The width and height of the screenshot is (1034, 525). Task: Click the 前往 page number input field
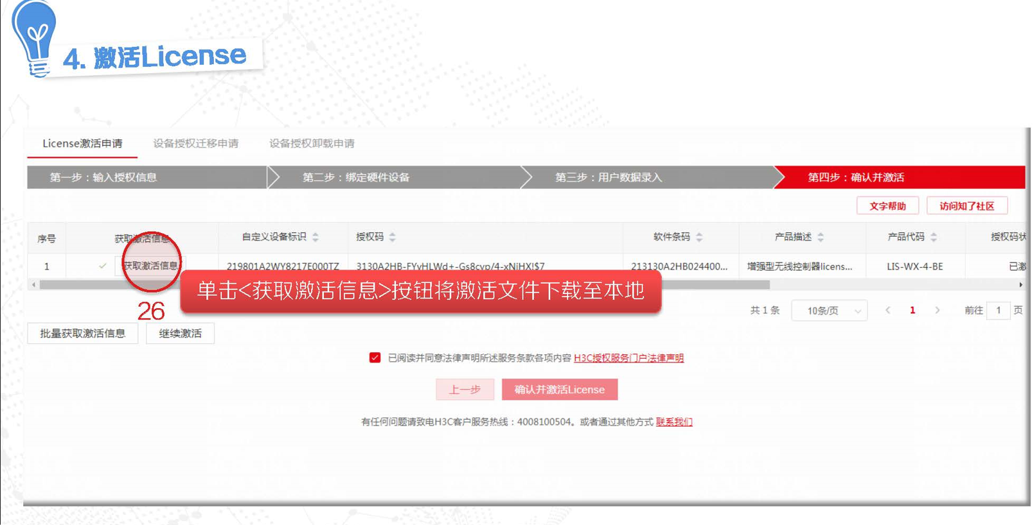[998, 311]
